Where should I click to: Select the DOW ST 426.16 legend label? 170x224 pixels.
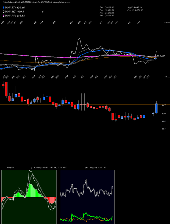pos(15,7)
